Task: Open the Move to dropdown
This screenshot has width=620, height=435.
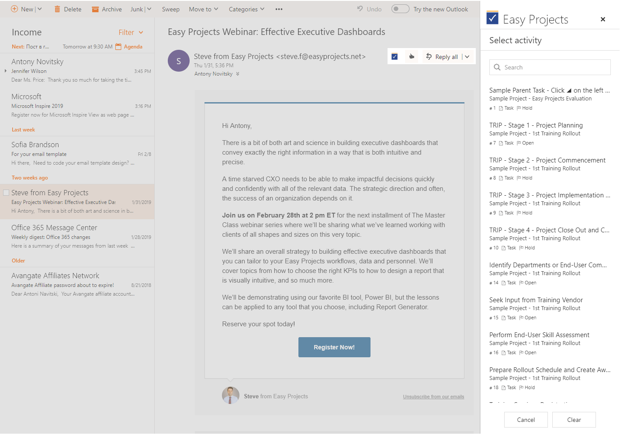Action: (x=204, y=9)
